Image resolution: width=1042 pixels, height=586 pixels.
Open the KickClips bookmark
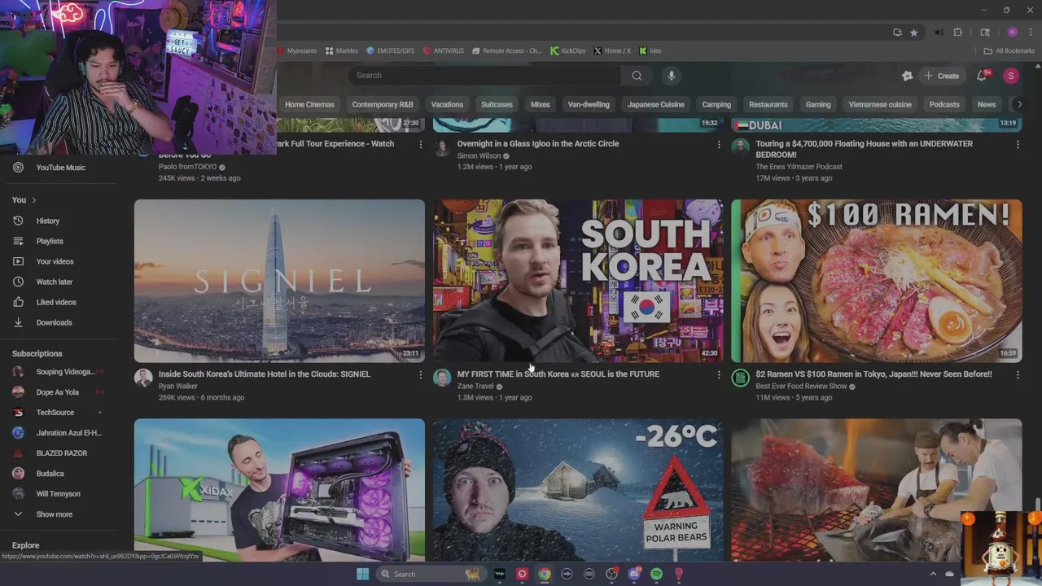[567, 50]
